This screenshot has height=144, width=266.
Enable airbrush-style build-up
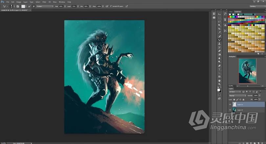click(107, 6)
